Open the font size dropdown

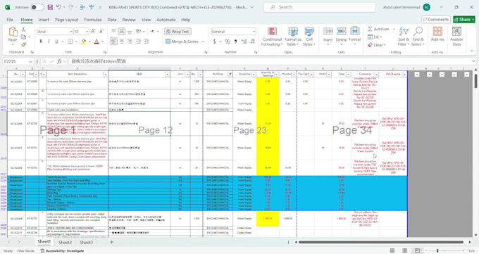87,32
